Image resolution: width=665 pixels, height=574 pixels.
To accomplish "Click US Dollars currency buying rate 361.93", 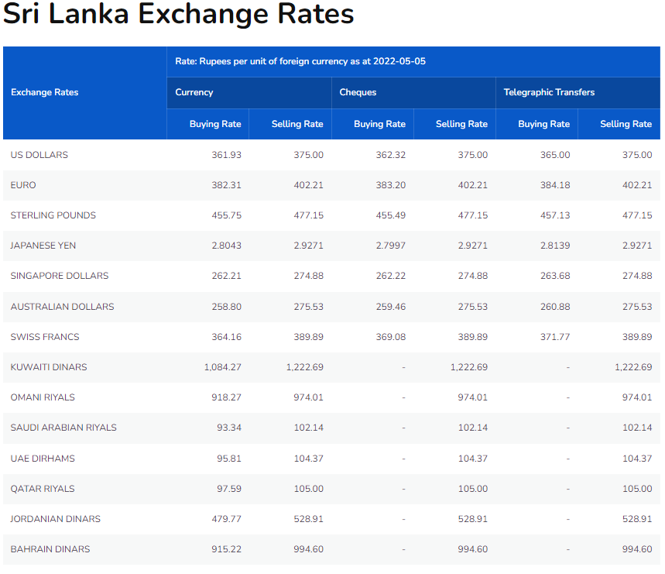I will click(x=226, y=155).
